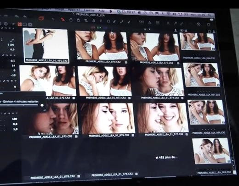The image size is (239, 186).
Task: Click the volume icon in the menu bar
Action: click(x=174, y=14)
